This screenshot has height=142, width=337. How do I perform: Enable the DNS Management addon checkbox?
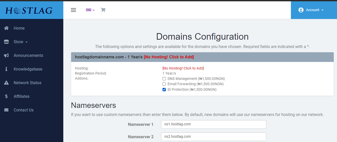(164, 79)
